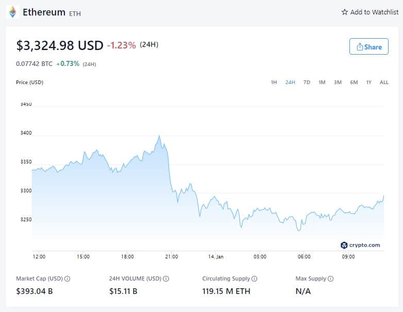This screenshot has height=312, width=403.
Task: Click the $15.11 B volume value
Action: pos(123,291)
